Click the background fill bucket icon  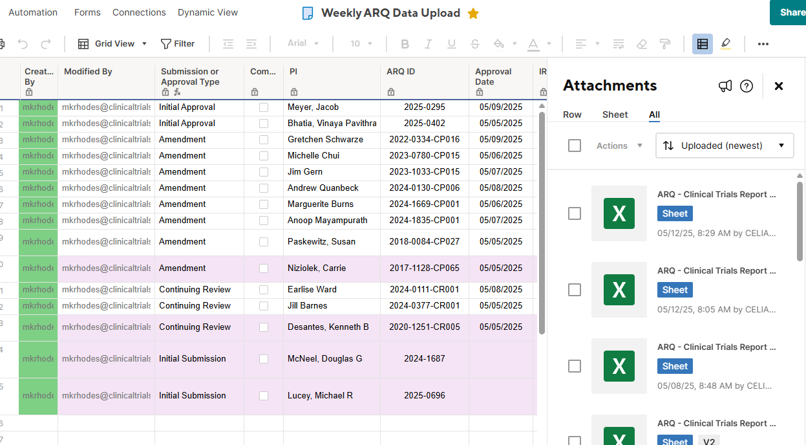tap(498, 44)
